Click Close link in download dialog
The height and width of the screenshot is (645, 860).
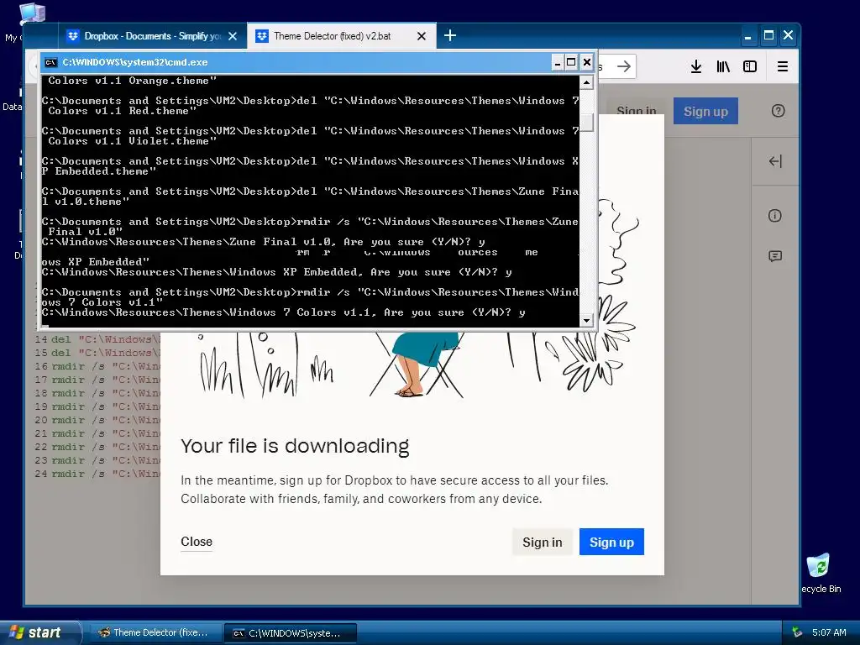pos(197,542)
